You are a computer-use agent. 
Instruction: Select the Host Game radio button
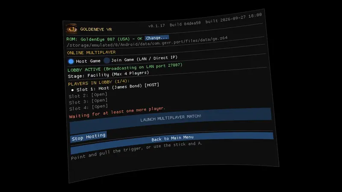pos(71,61)
